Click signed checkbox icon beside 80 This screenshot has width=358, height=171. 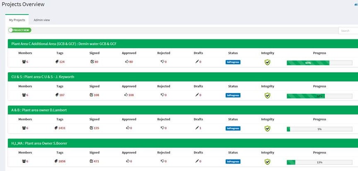pyautogui.click(x=92, y=62)
